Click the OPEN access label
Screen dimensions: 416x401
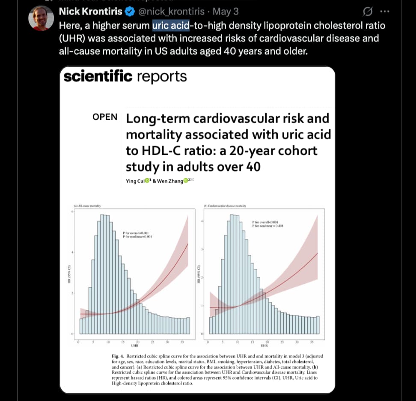coord(105,117)
